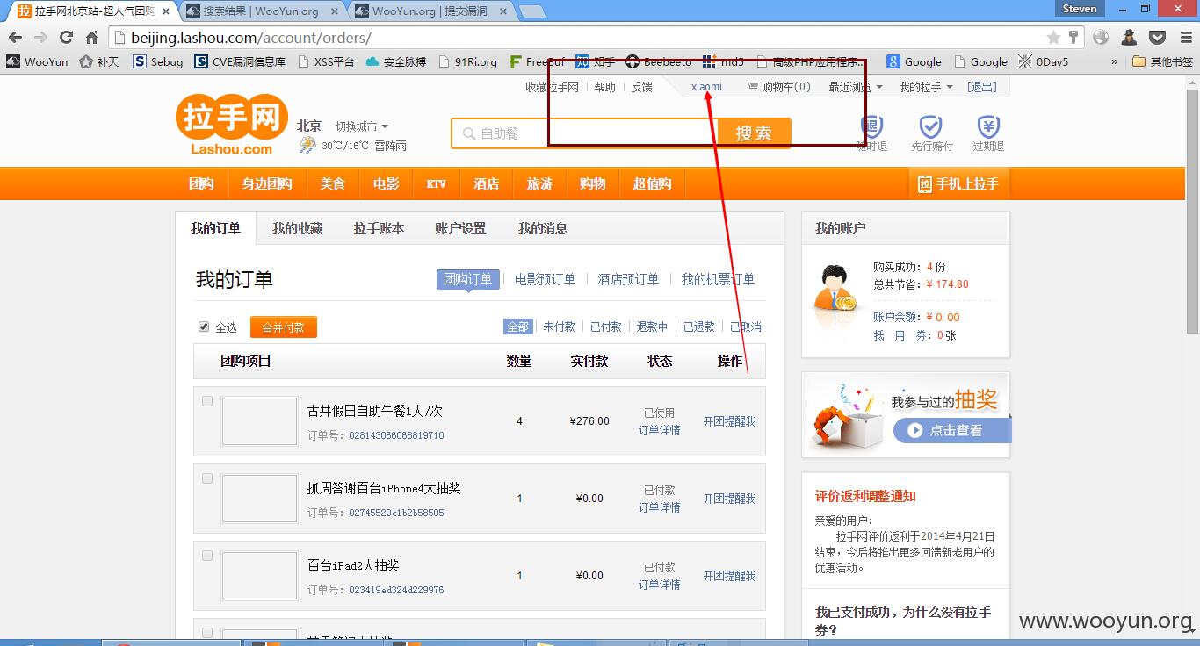Open 旅游 in the navigation bar
Screen dimensions: 1200x646
click(539, 183)
